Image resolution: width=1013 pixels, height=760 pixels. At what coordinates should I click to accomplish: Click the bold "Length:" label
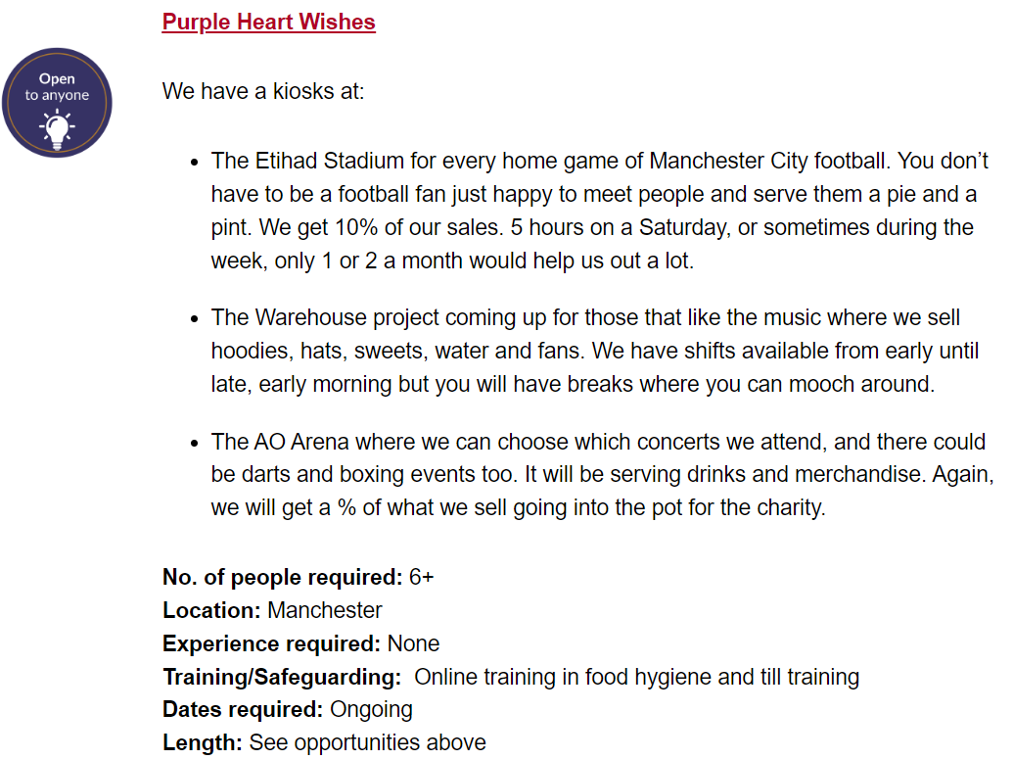point(203,742)
